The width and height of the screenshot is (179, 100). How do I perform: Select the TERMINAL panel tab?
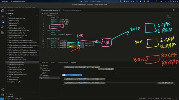(74, 62)
